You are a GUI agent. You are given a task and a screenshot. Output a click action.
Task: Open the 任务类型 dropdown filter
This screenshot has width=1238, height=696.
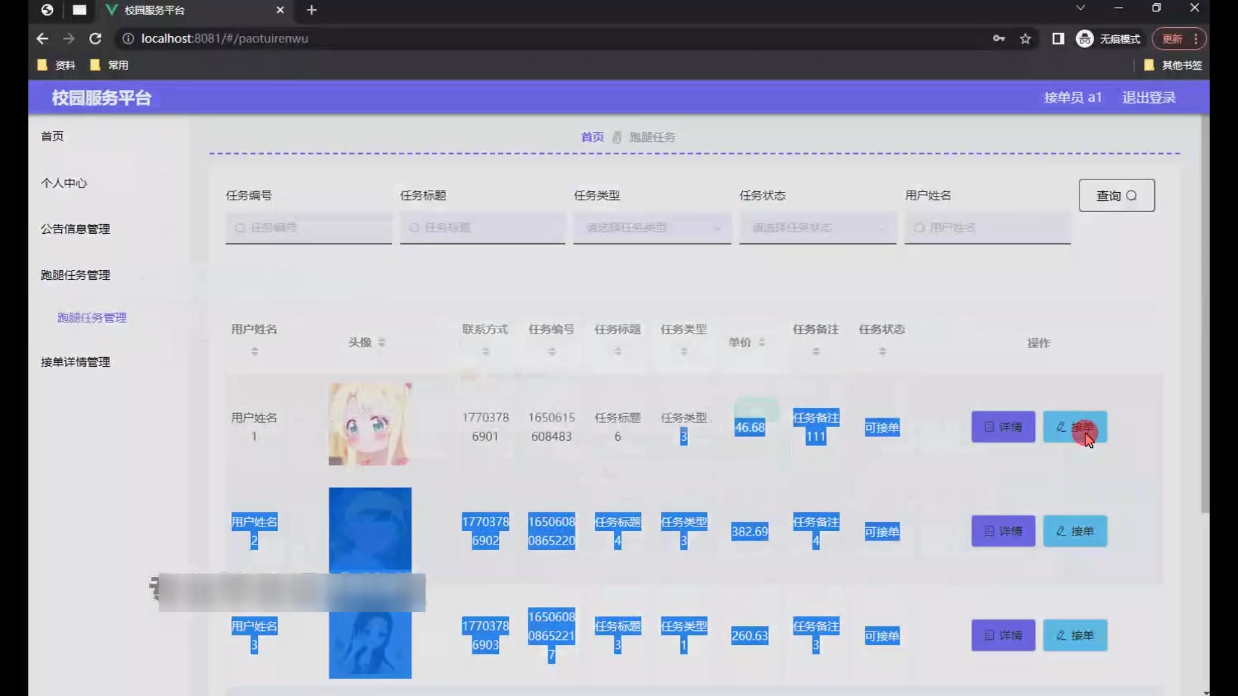(652, 227)
